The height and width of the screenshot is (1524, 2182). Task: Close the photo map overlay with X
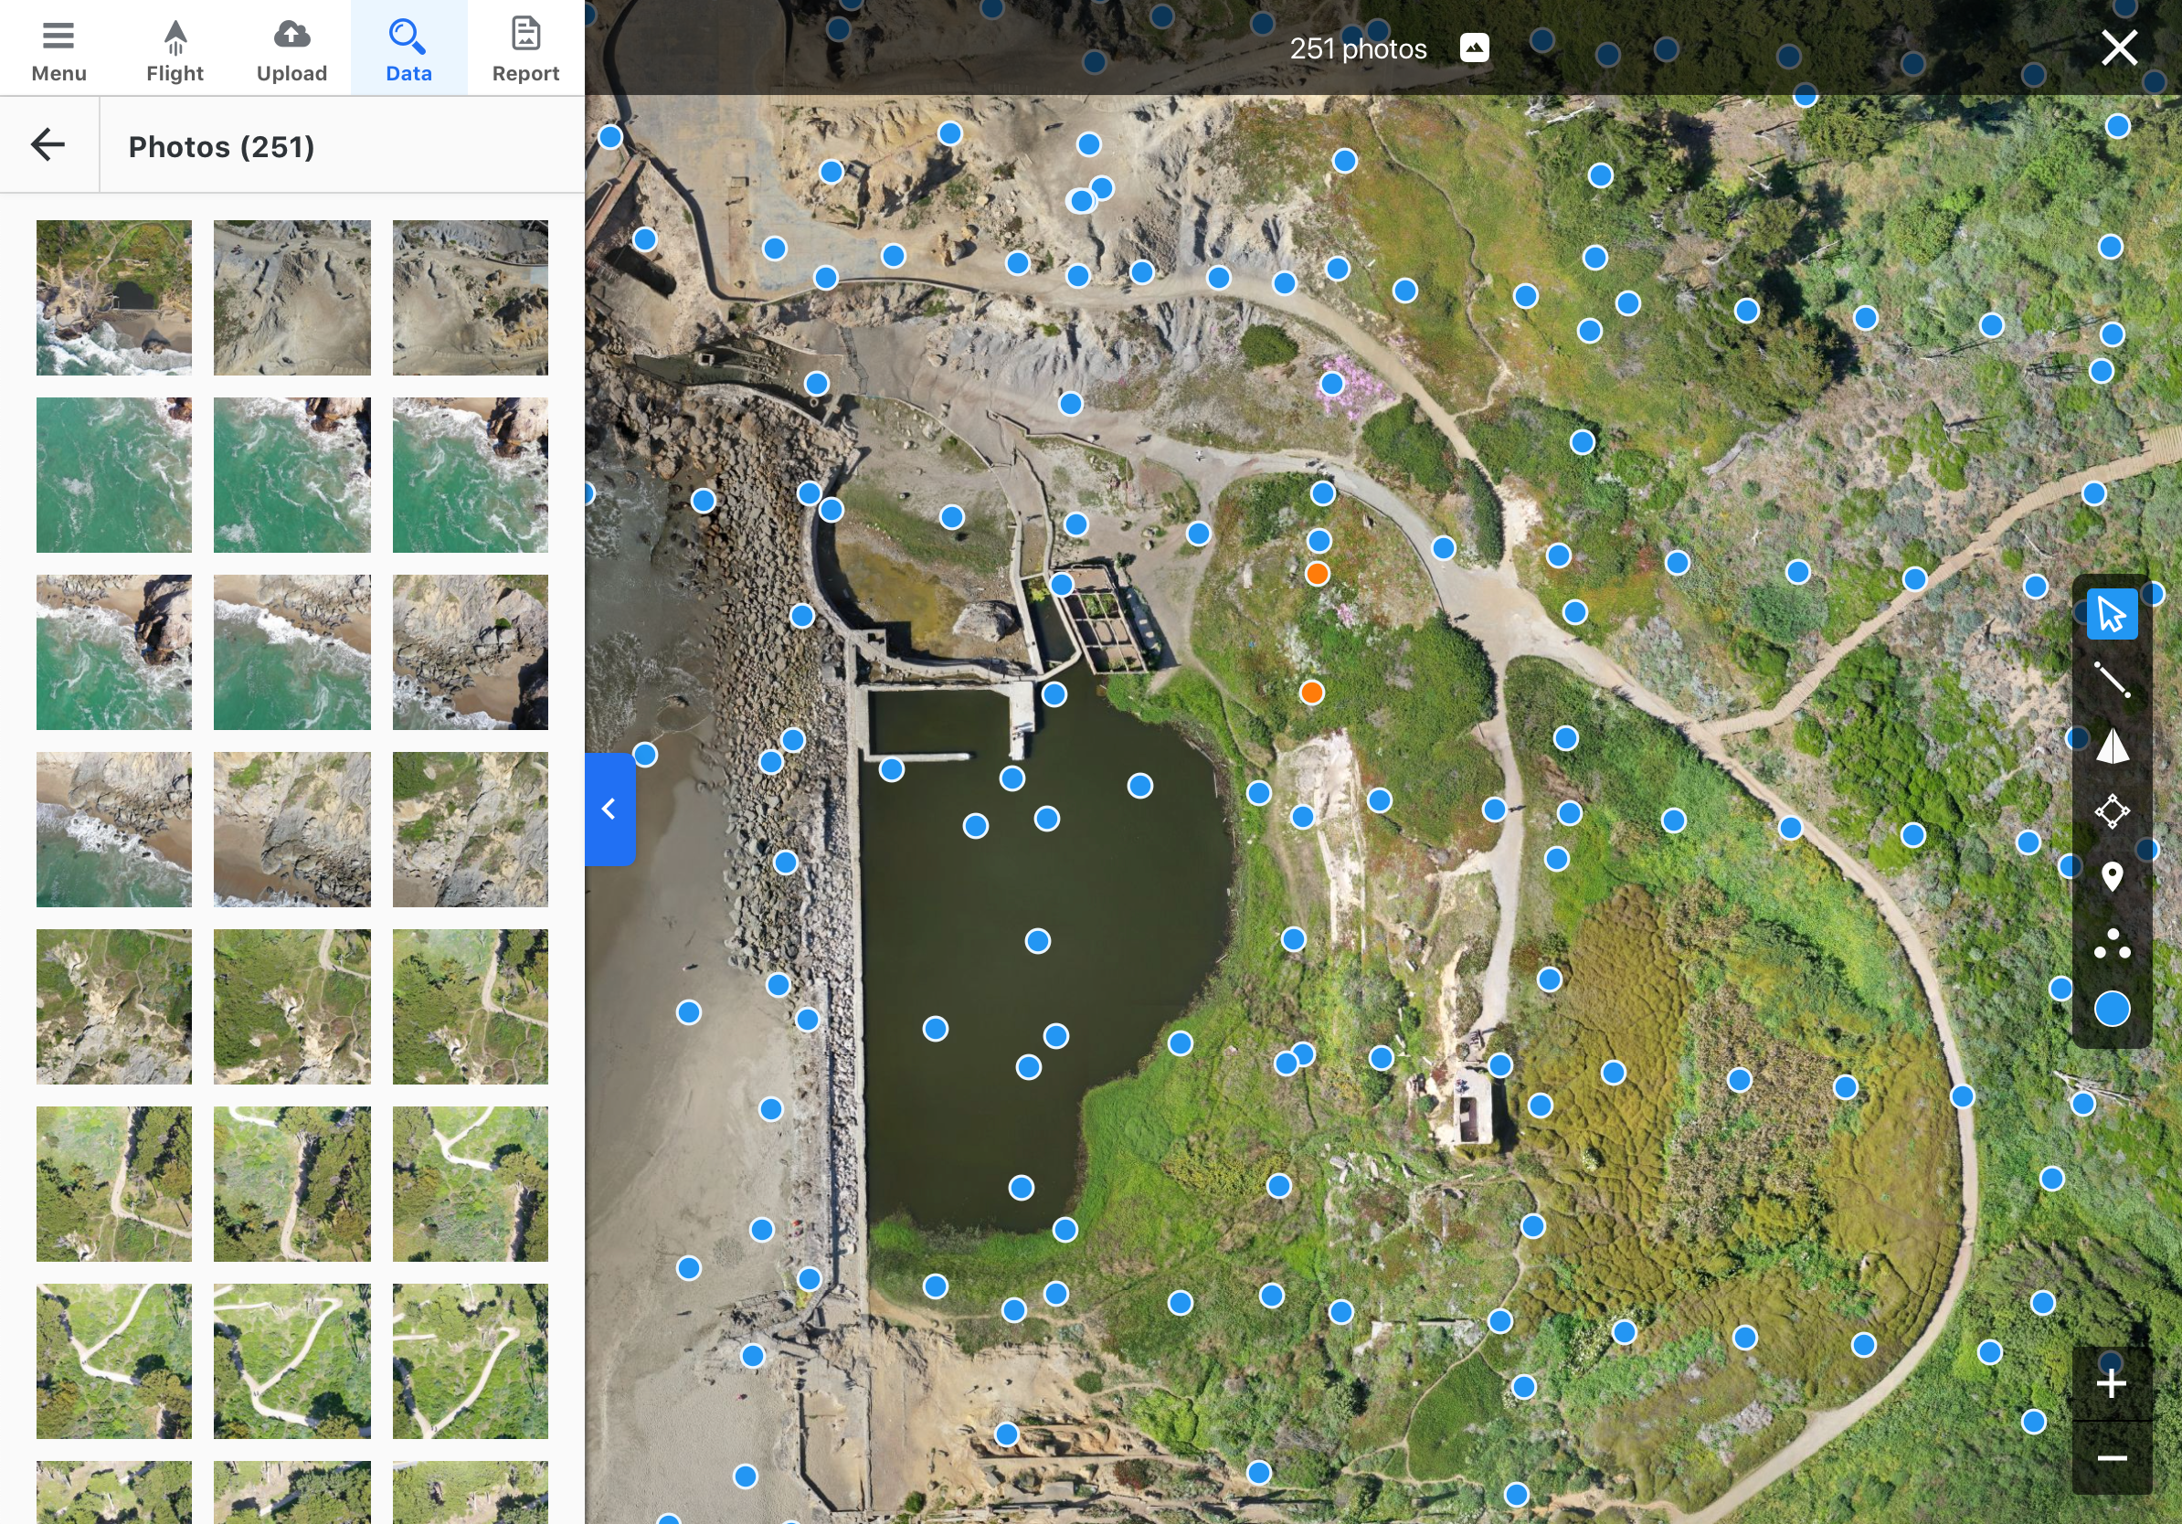tap(2118, 48)
